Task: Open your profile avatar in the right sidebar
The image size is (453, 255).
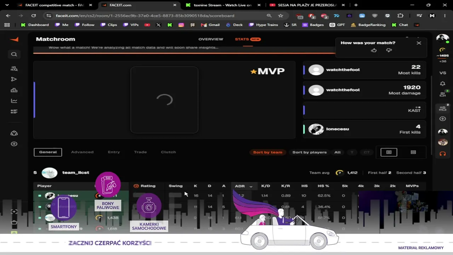Action: [x=442, y=39]
